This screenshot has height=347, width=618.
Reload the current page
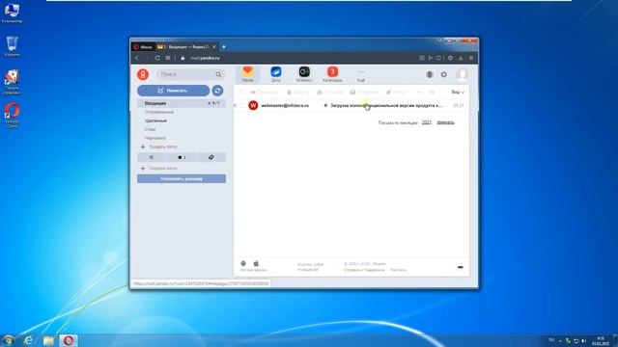[157, 58]
